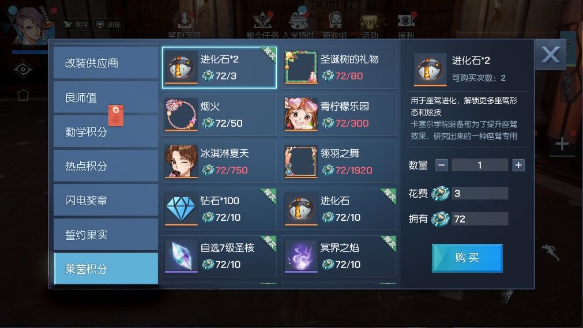The height and width of the screenshot is (328, 583).
Task: Select the 圣诞树的礼物 frame item
Action: point(339,67)
